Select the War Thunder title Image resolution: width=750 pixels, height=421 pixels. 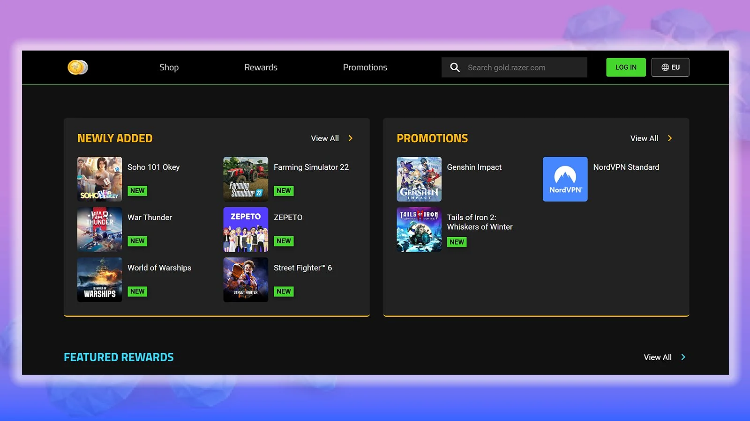pyautogui.click(x=150, y=218)
